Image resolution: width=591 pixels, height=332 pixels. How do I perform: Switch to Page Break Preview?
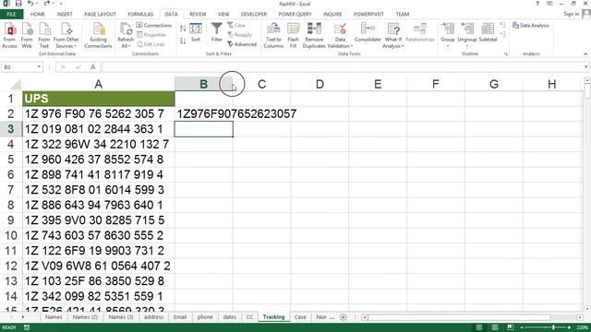pos(511,327)
